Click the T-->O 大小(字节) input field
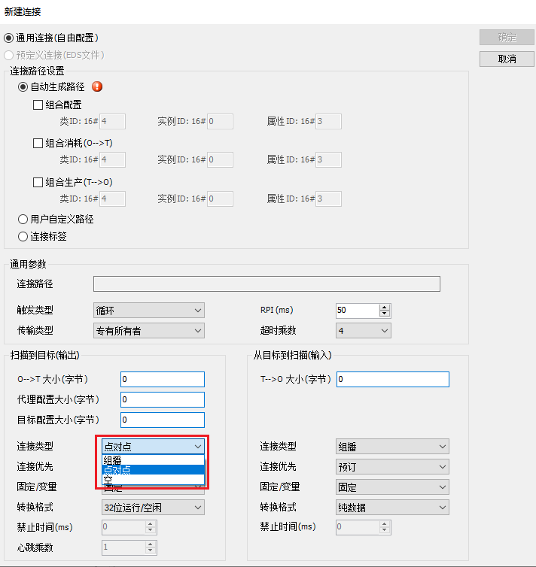Image resolution: width=536 pixels, height=567 pixels. tap(392, 379)
